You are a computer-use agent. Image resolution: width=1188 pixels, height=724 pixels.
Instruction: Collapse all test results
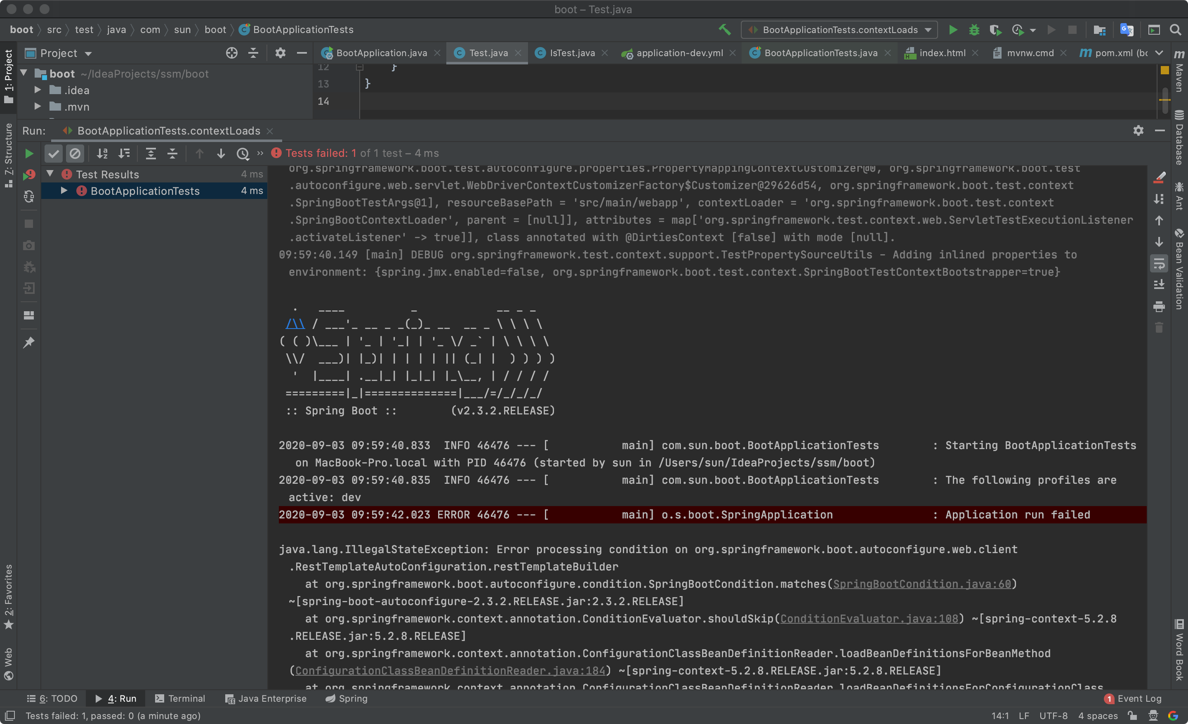[172, 154]
